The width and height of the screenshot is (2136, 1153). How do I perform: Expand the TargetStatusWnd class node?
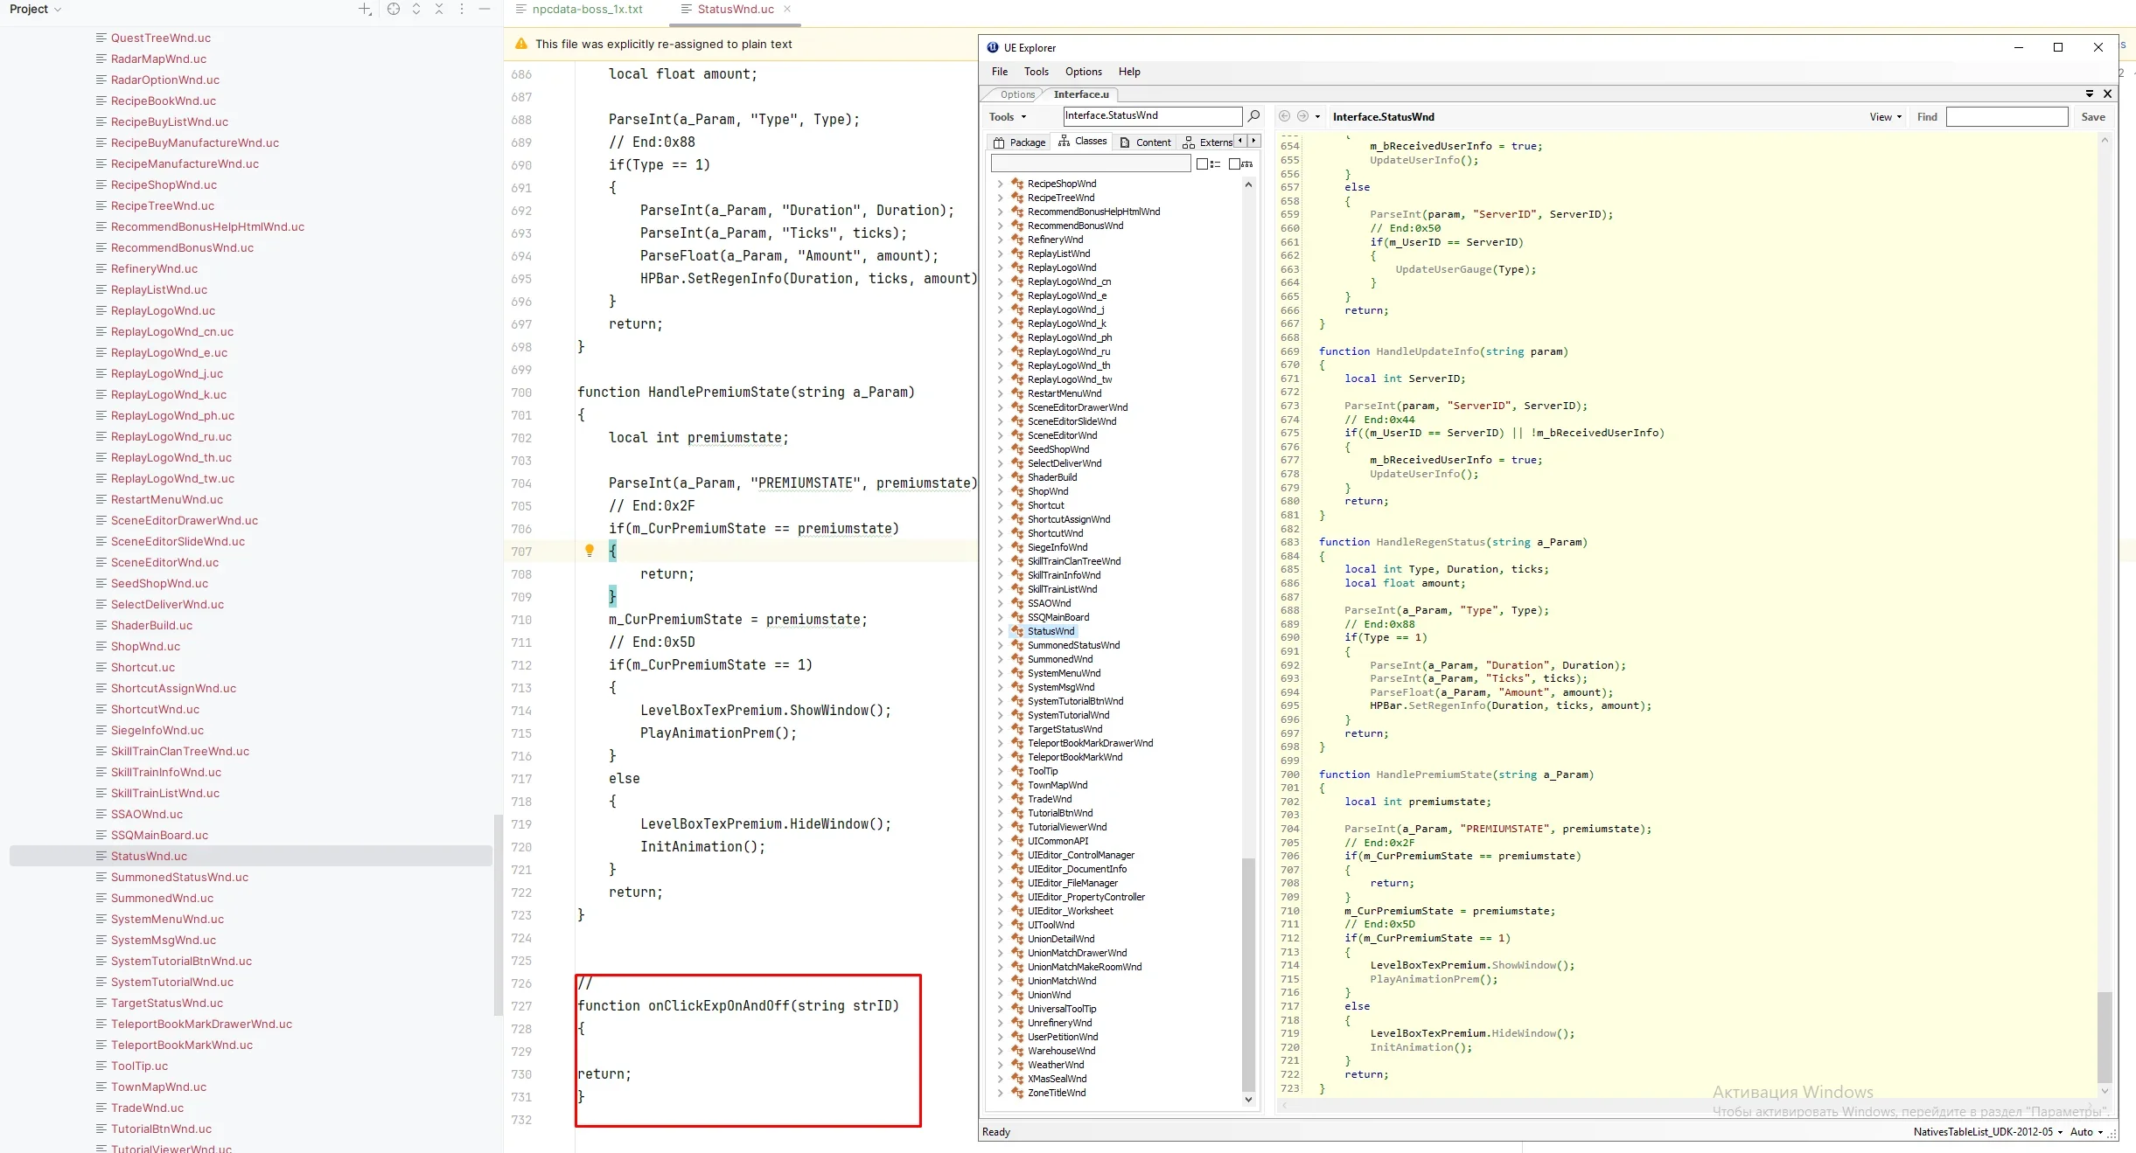(1000, 729)
